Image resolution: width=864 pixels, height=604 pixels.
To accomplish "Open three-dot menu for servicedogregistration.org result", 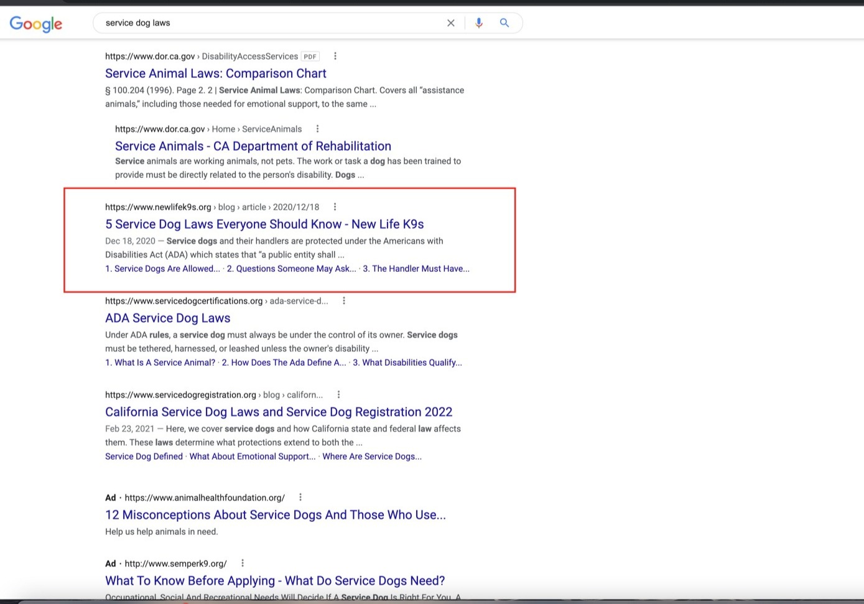I will (x=338, y=394).
